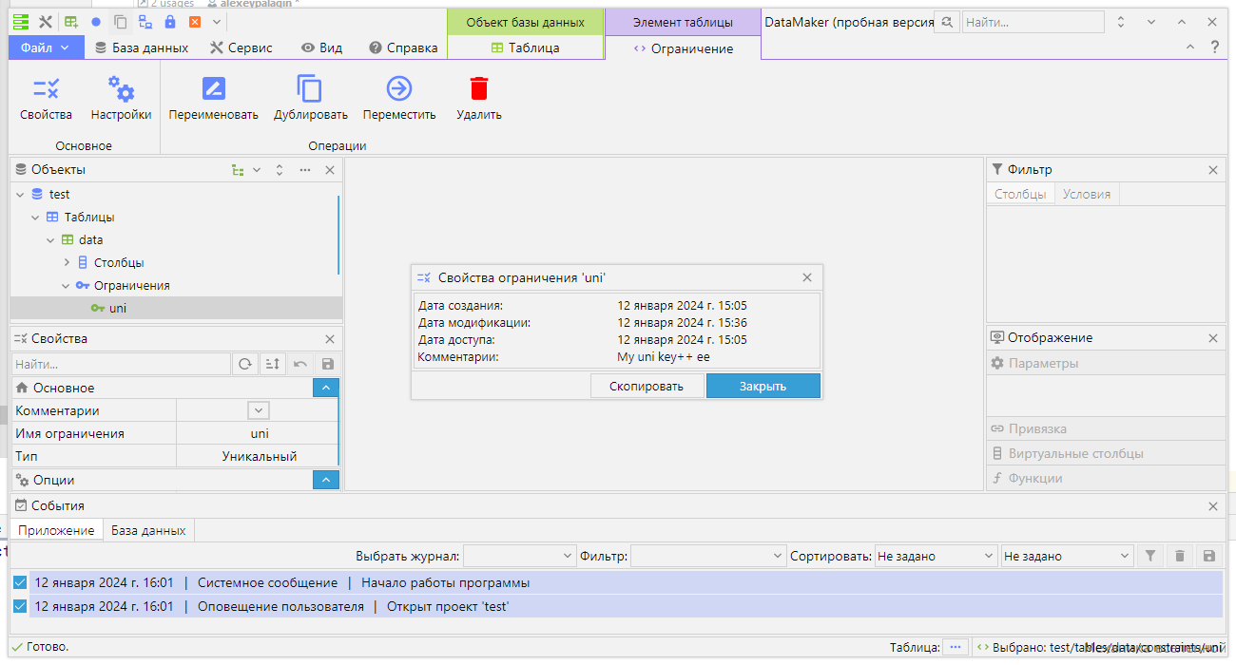This screenshot has height=665, width=1236.
Task: Switch to the Условия filter tab
Action: click(1087, 194)
